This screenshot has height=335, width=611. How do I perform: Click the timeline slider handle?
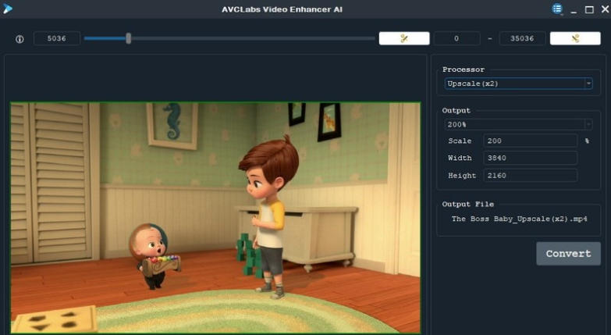coord(129,38)
